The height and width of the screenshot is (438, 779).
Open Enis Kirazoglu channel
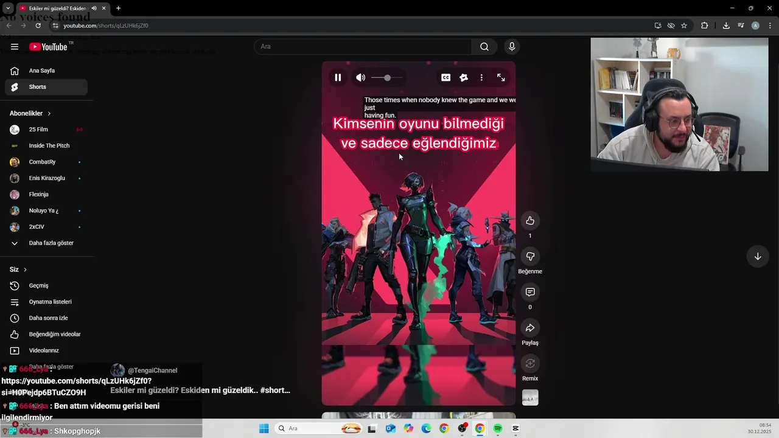46,178
